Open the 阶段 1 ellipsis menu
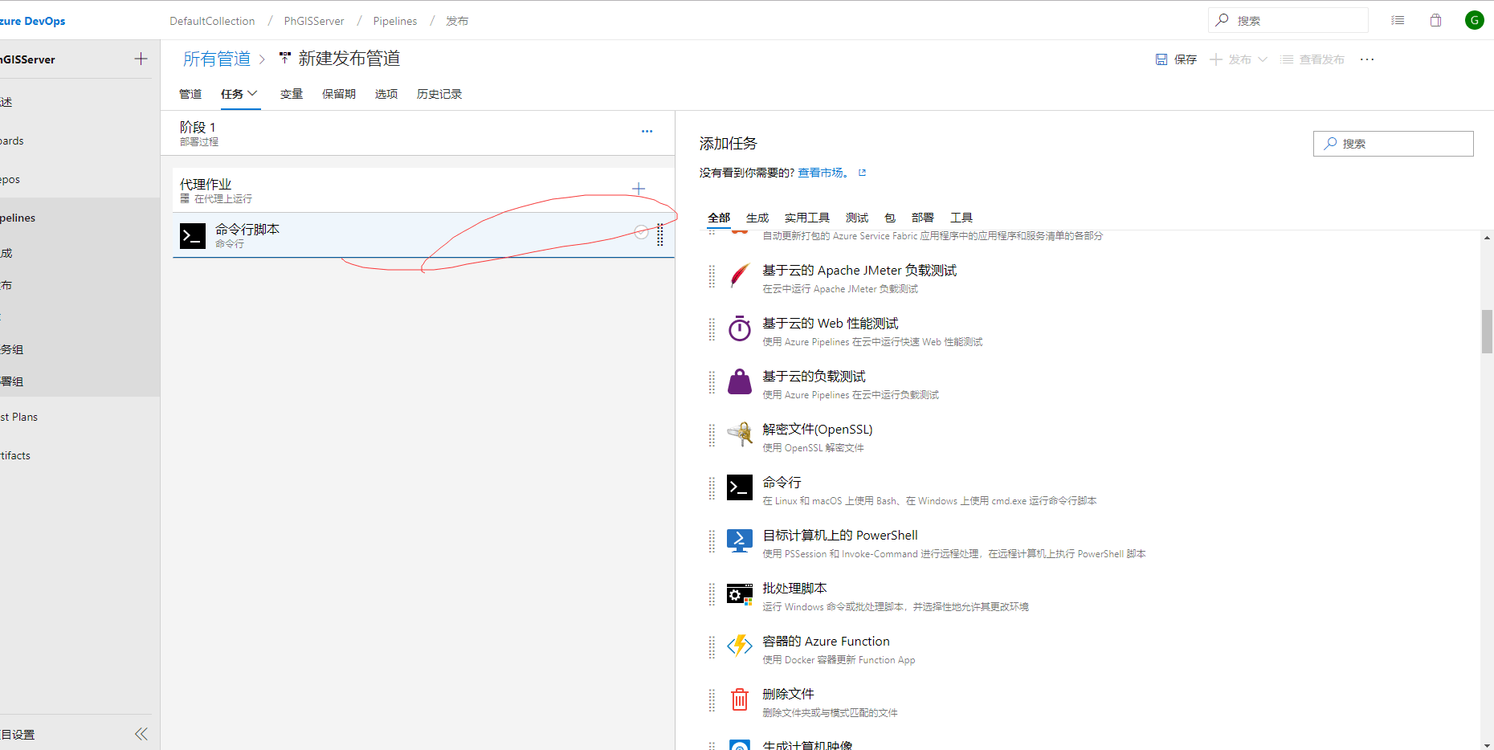This screenshot has width=1494, height=750. [x=647, y=132]
